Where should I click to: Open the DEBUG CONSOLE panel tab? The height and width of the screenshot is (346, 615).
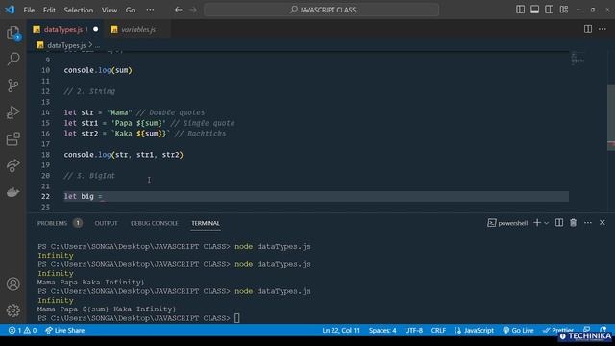point(154,223)
